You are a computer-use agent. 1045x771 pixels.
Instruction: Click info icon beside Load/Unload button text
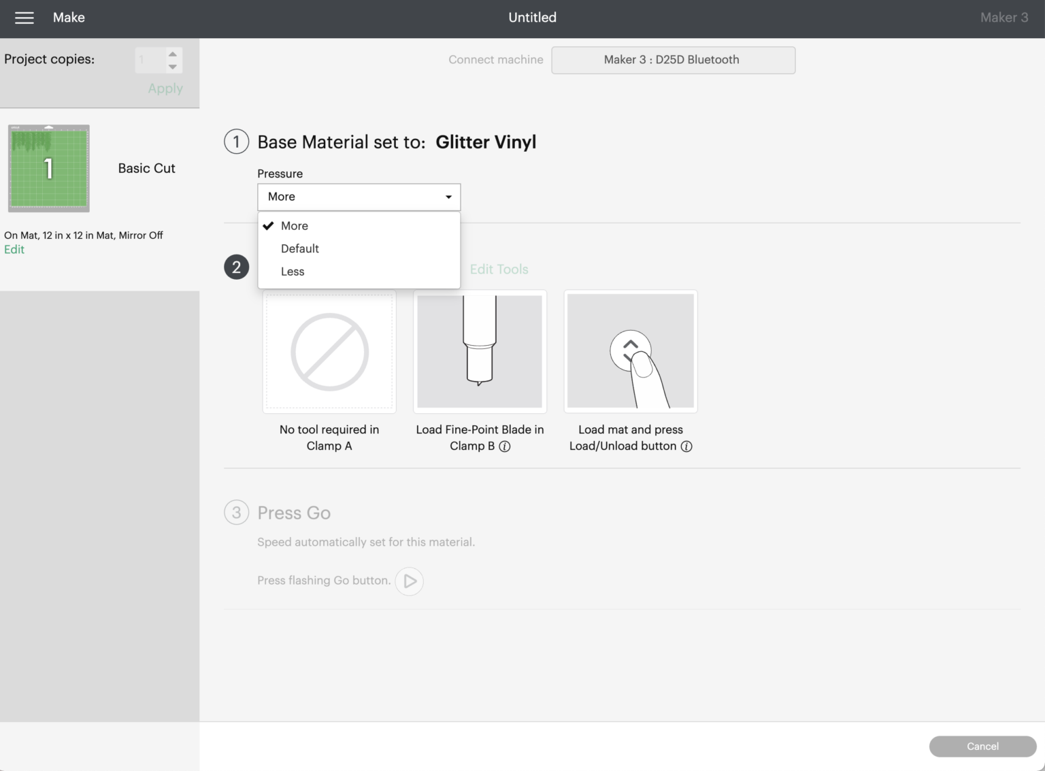coord(686,446)
